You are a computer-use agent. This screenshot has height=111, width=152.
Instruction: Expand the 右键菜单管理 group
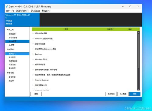click(33, 75)
